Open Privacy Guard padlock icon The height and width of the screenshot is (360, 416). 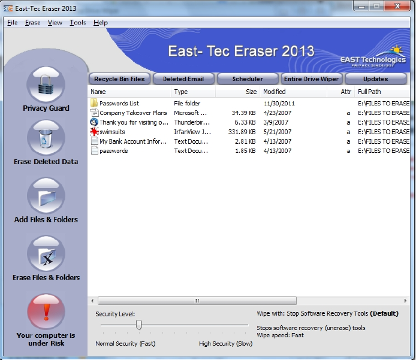(x=46, y=84)
